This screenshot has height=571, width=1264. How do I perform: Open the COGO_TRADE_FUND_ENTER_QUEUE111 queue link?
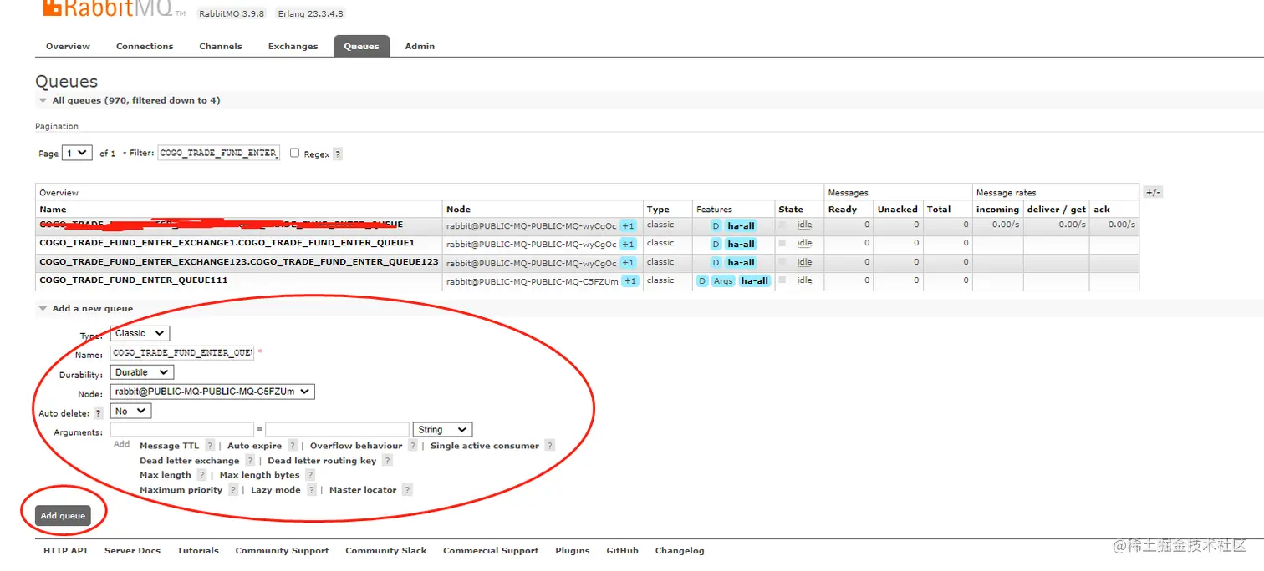click(x=134, y=280)
